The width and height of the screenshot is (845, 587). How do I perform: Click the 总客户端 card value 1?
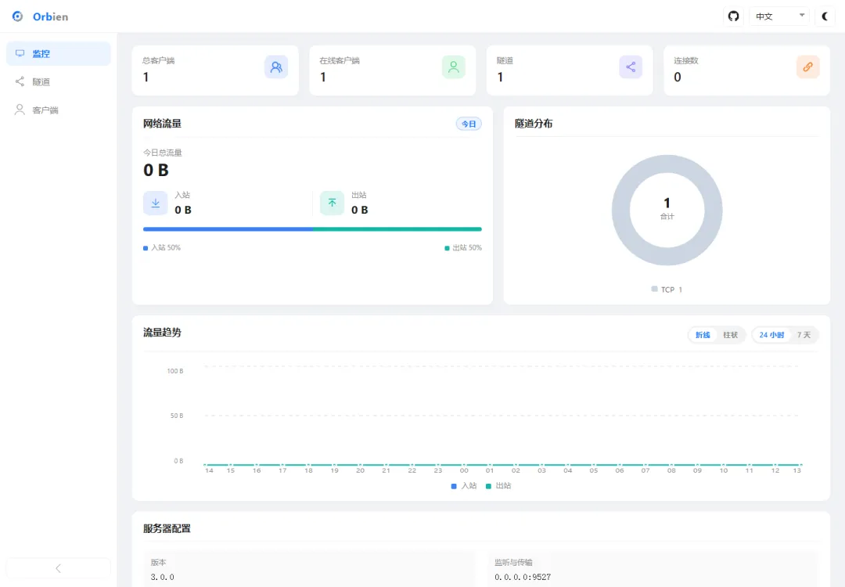pyautogui.click(x=146, y=77)
